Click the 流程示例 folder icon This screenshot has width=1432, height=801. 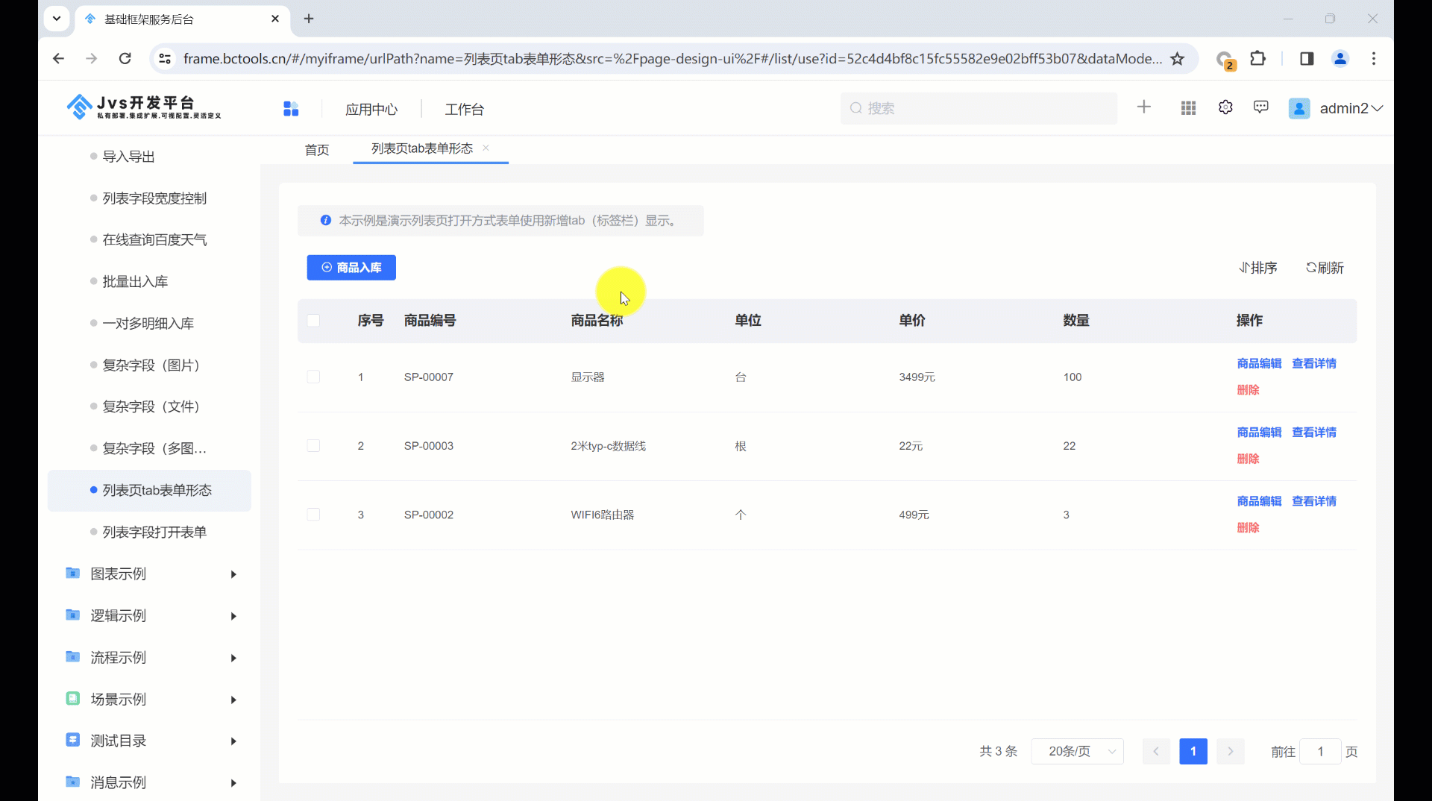(72, 656)
